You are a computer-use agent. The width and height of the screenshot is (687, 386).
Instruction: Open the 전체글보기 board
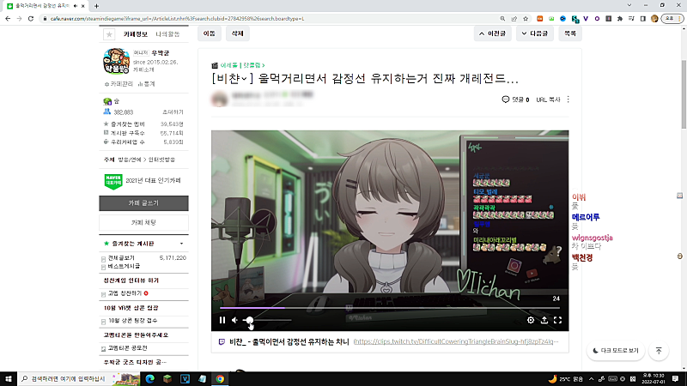pyautogui.click(x=121, y=258)
